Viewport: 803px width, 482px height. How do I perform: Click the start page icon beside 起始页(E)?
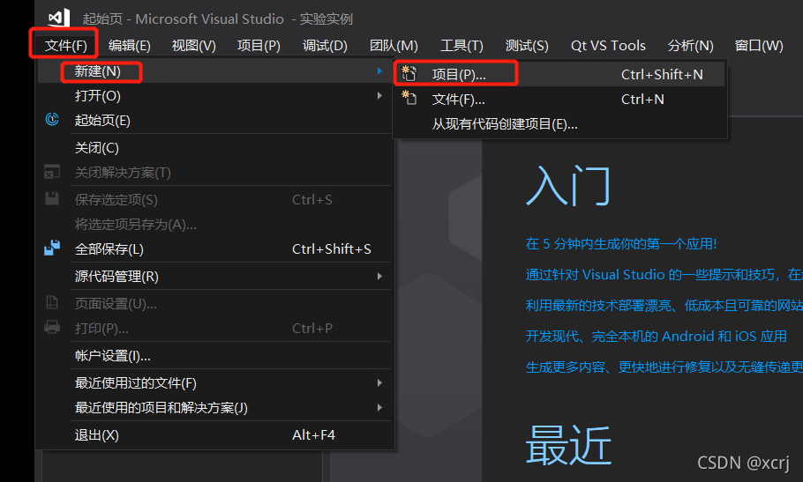52,120
